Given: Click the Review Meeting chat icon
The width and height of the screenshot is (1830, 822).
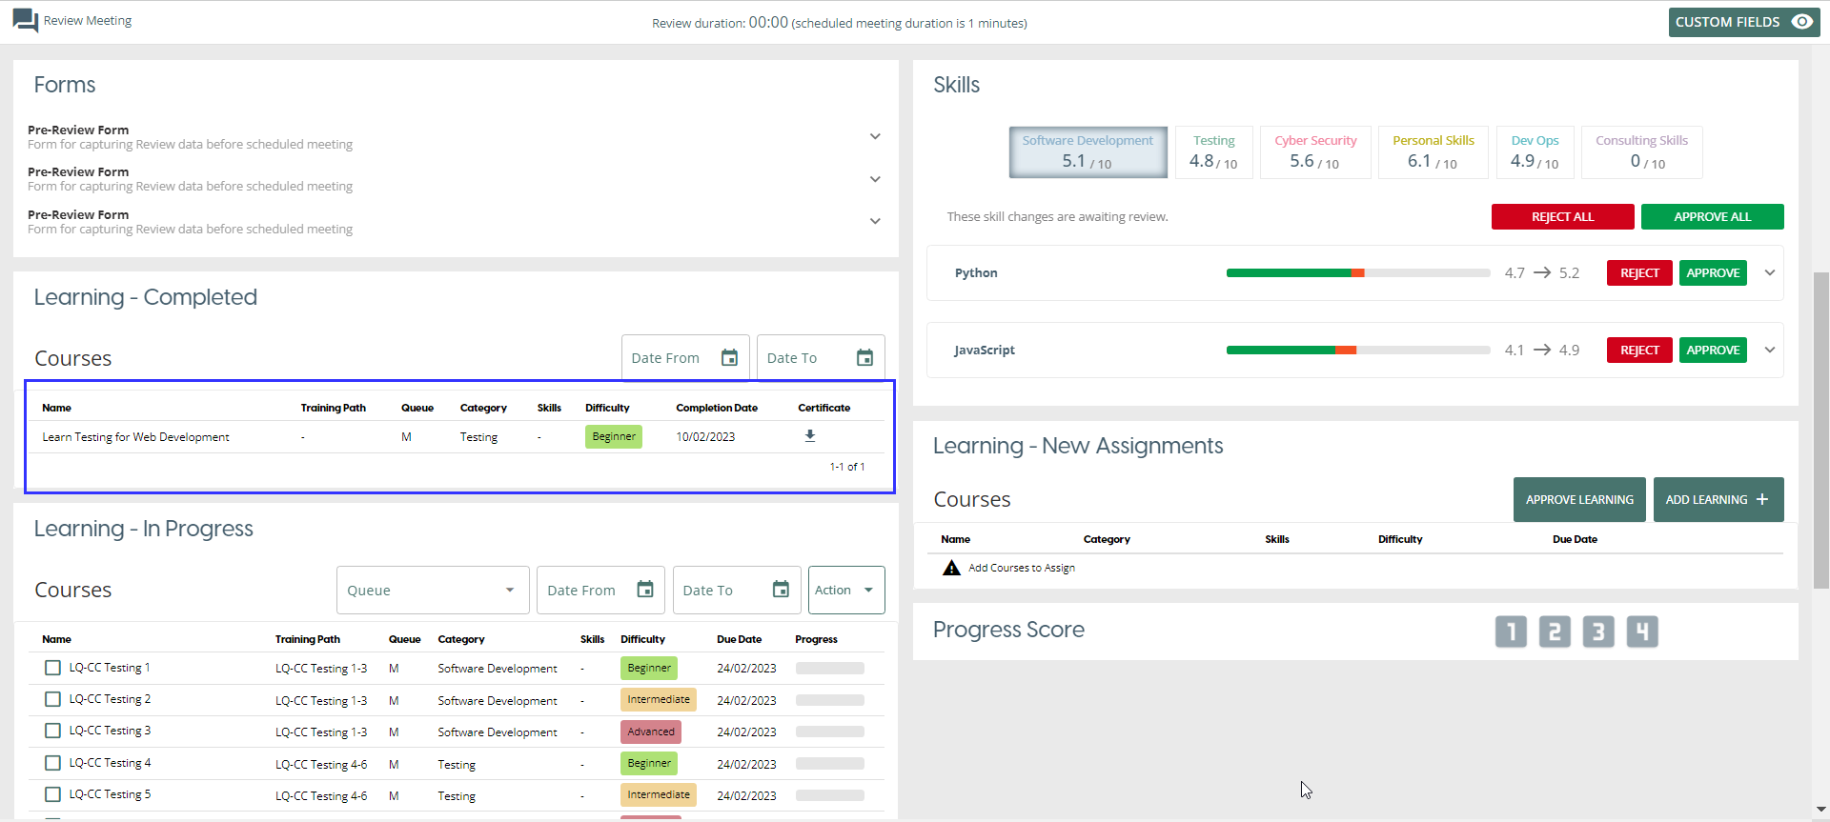Looking at the screenshot, I should [x=26, y=21].
